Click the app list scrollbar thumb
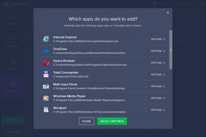Image resolution: width=206 pixels, height=137 pixels. (171, 50)
